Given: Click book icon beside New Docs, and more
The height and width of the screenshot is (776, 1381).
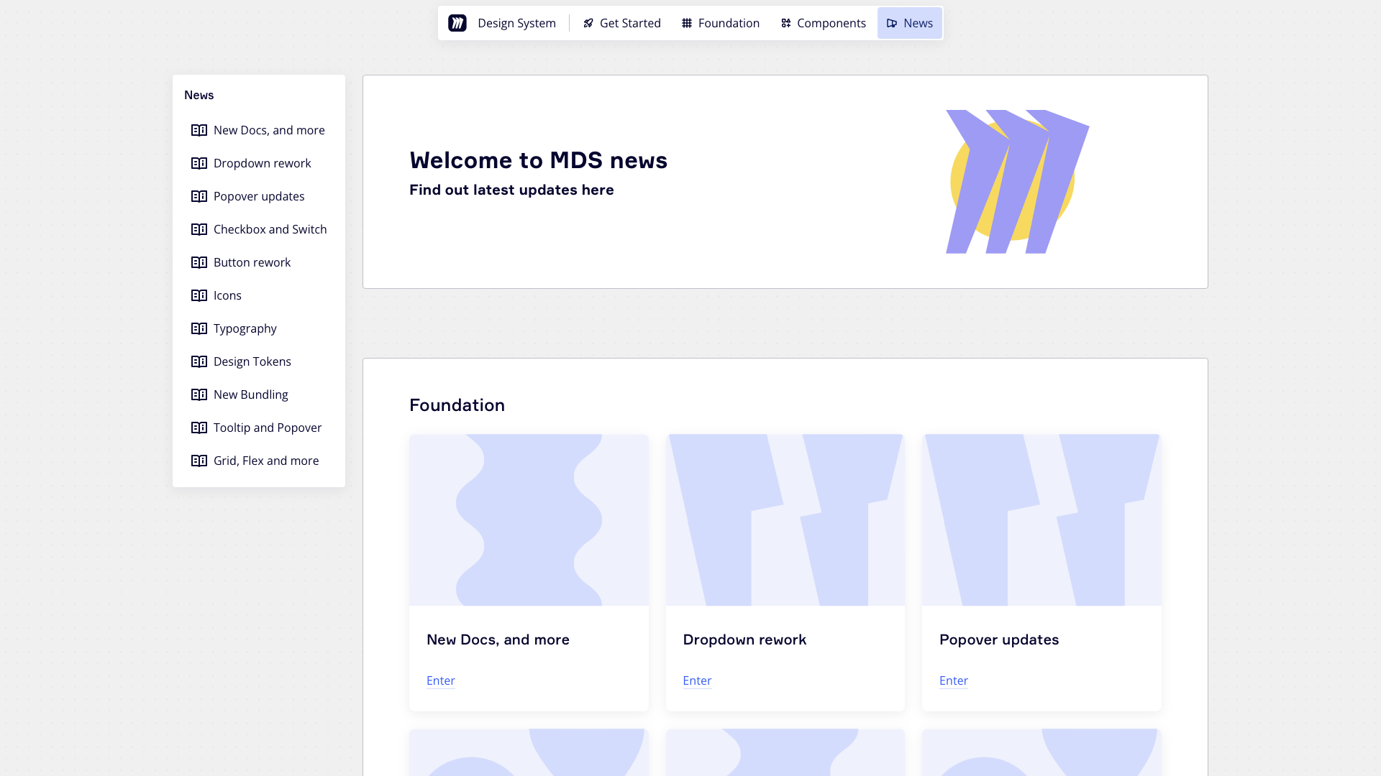Looking at the screenshot, I should [x=199, y=130].
